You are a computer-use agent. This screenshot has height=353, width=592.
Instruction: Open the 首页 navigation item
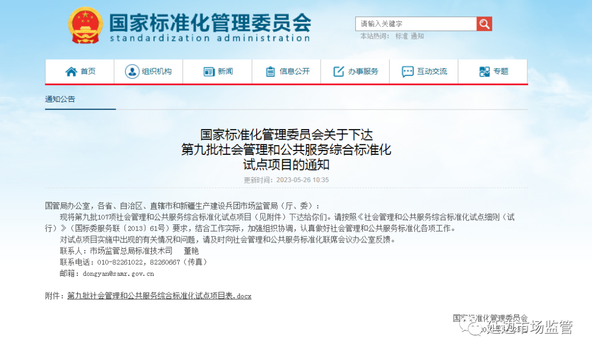pyautogui.click(x=79, y=71)
